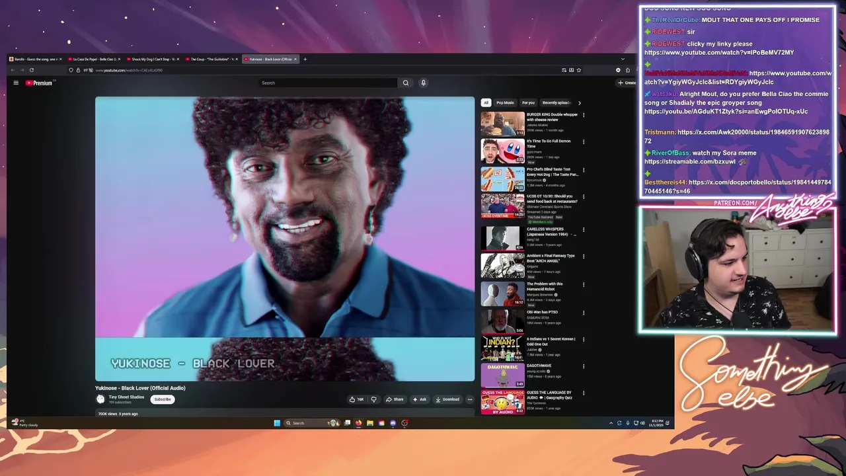Open BURGER KING Double whopper video thumbnail
Image resolution: width=846 pixels, height=476 pixels.
(502, 124)
